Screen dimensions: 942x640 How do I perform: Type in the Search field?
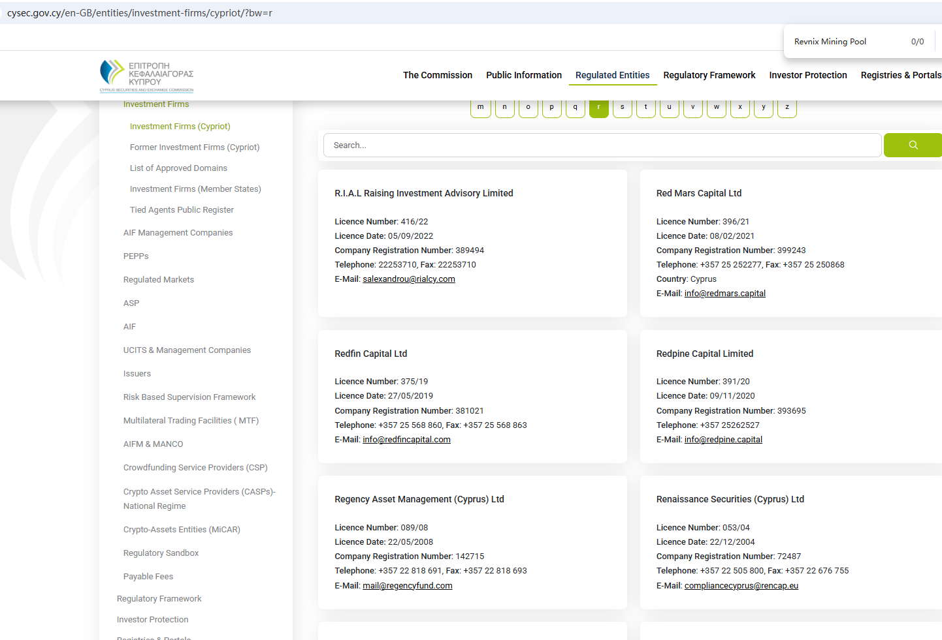pos(601,145)
